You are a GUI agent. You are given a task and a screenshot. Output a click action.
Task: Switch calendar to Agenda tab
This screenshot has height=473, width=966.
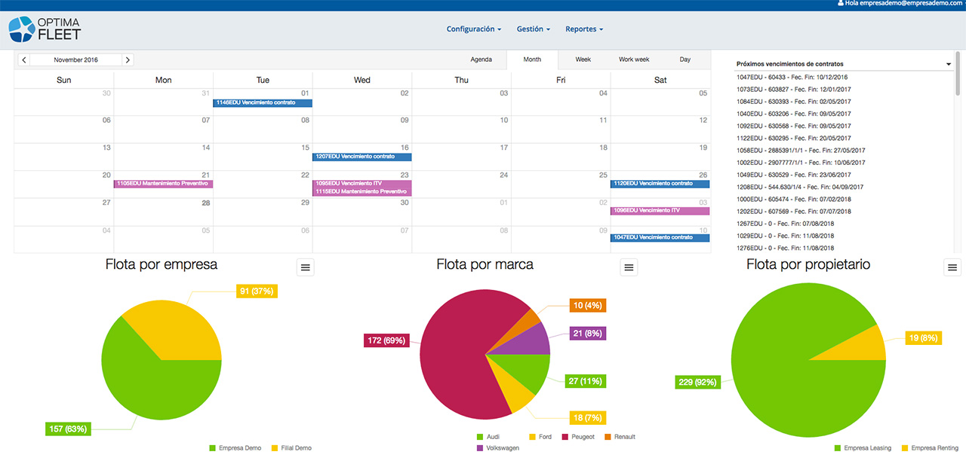pos(481,60)
